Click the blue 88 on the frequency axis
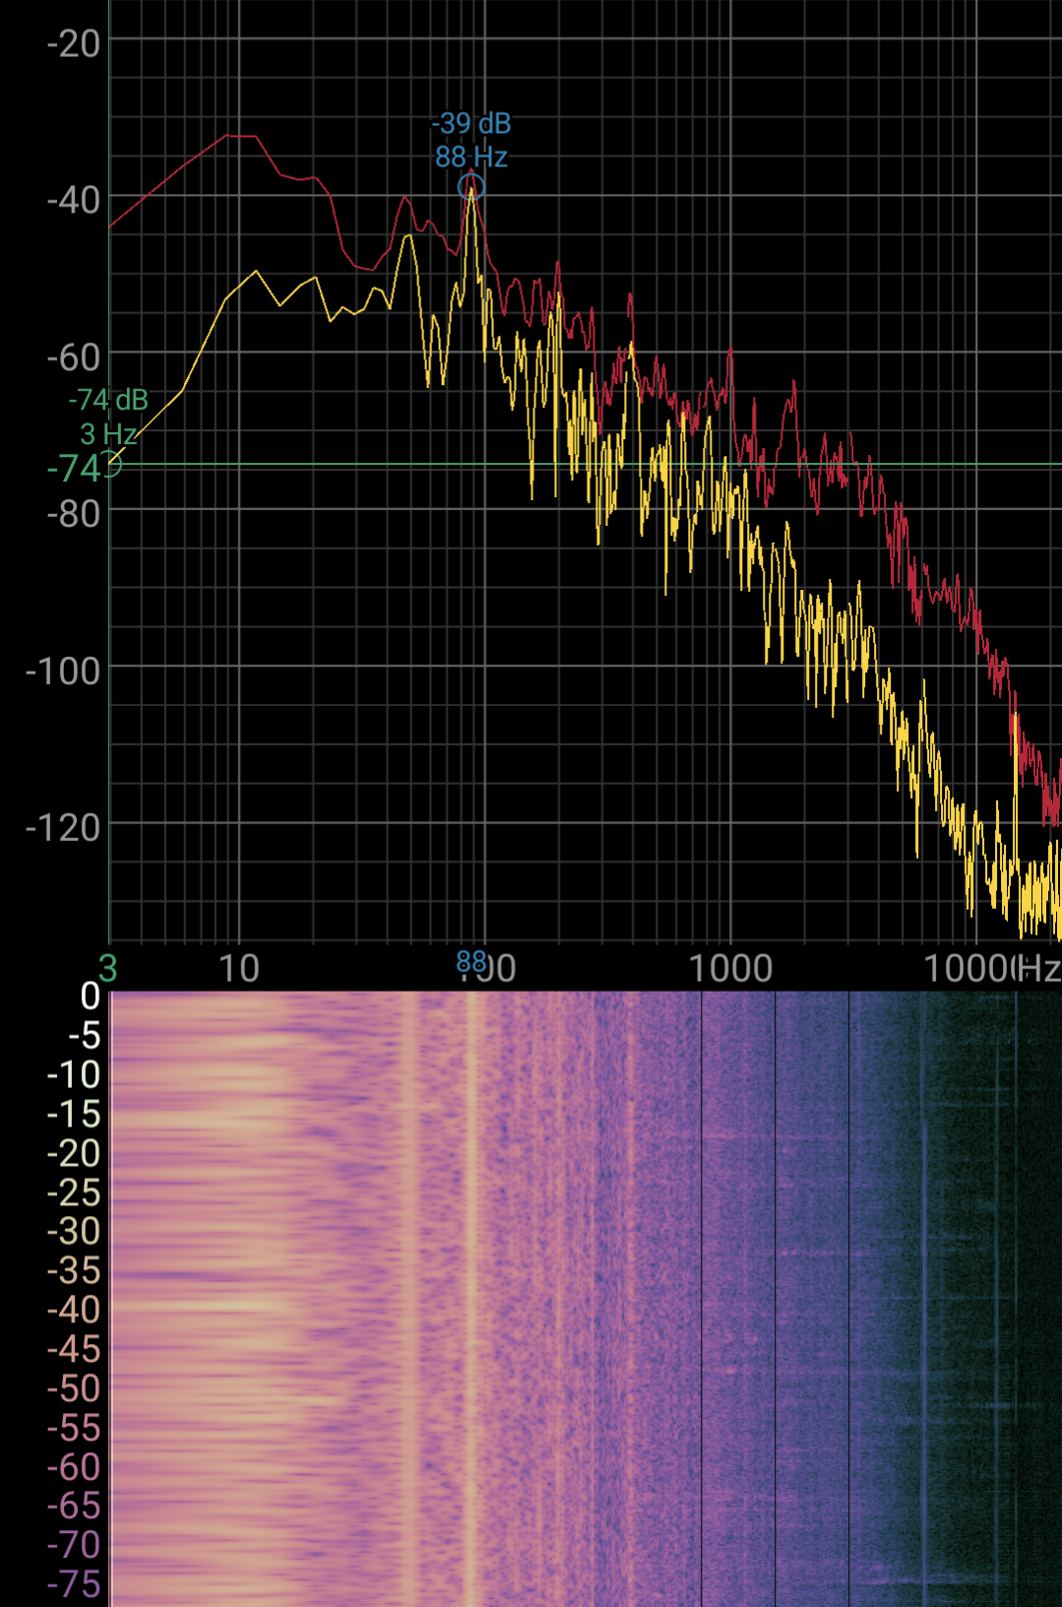Screen dimensions: 1062x1607 [x=471, y=961]
